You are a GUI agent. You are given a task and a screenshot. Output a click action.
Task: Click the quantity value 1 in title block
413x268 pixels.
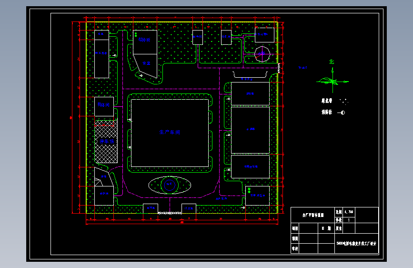click(x=349, y=220)
